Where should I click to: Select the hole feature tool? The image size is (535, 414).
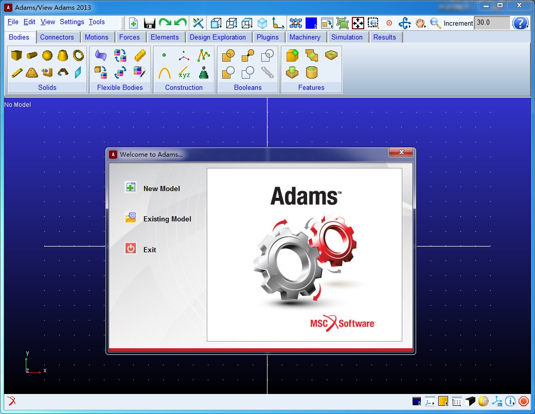pos(331,54)
